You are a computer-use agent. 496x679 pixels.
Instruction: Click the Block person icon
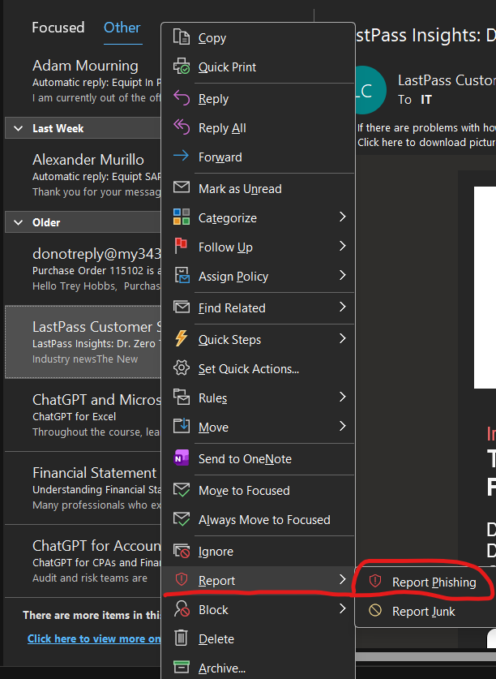182,608
